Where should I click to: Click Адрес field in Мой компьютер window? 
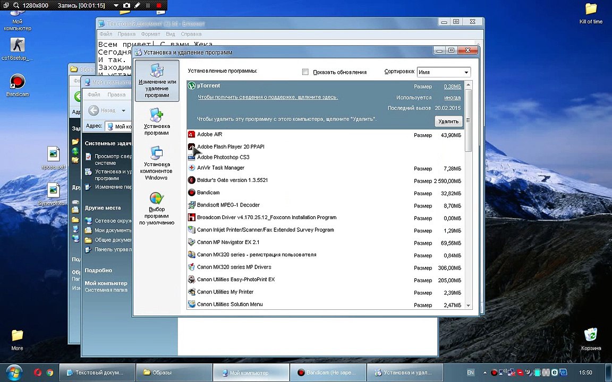click(x=118, y=126)
